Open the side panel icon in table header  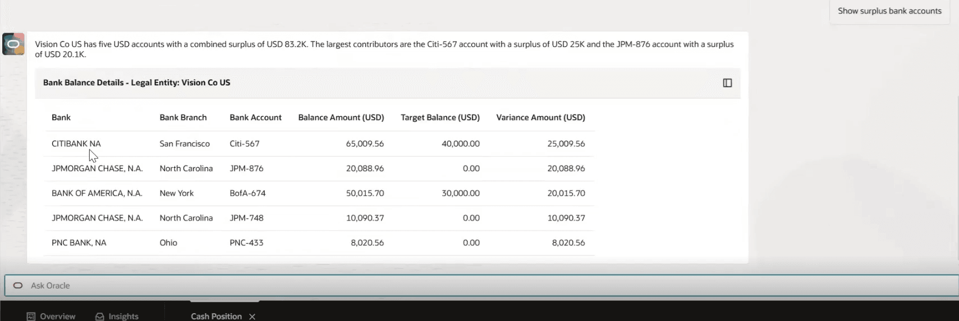(x=727, y=83)
